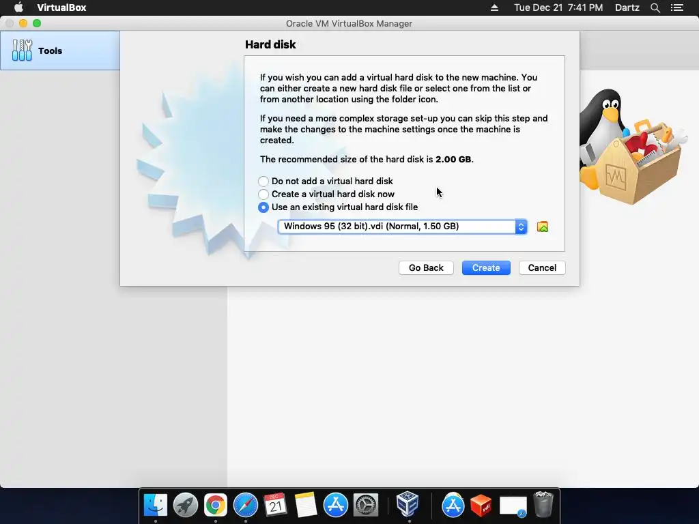The height and width of the screenshot is (524, 699).
Task: Open Calendar from the dock
Action: (276, 505)
